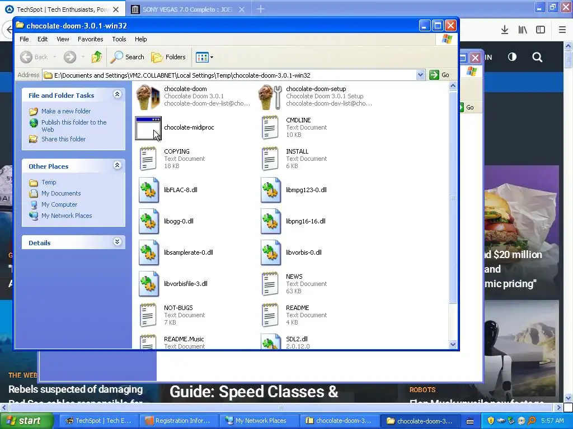This screenshot has height=429, width=573.
Task: Go to My Network Places link
Action: click(67, 216)
